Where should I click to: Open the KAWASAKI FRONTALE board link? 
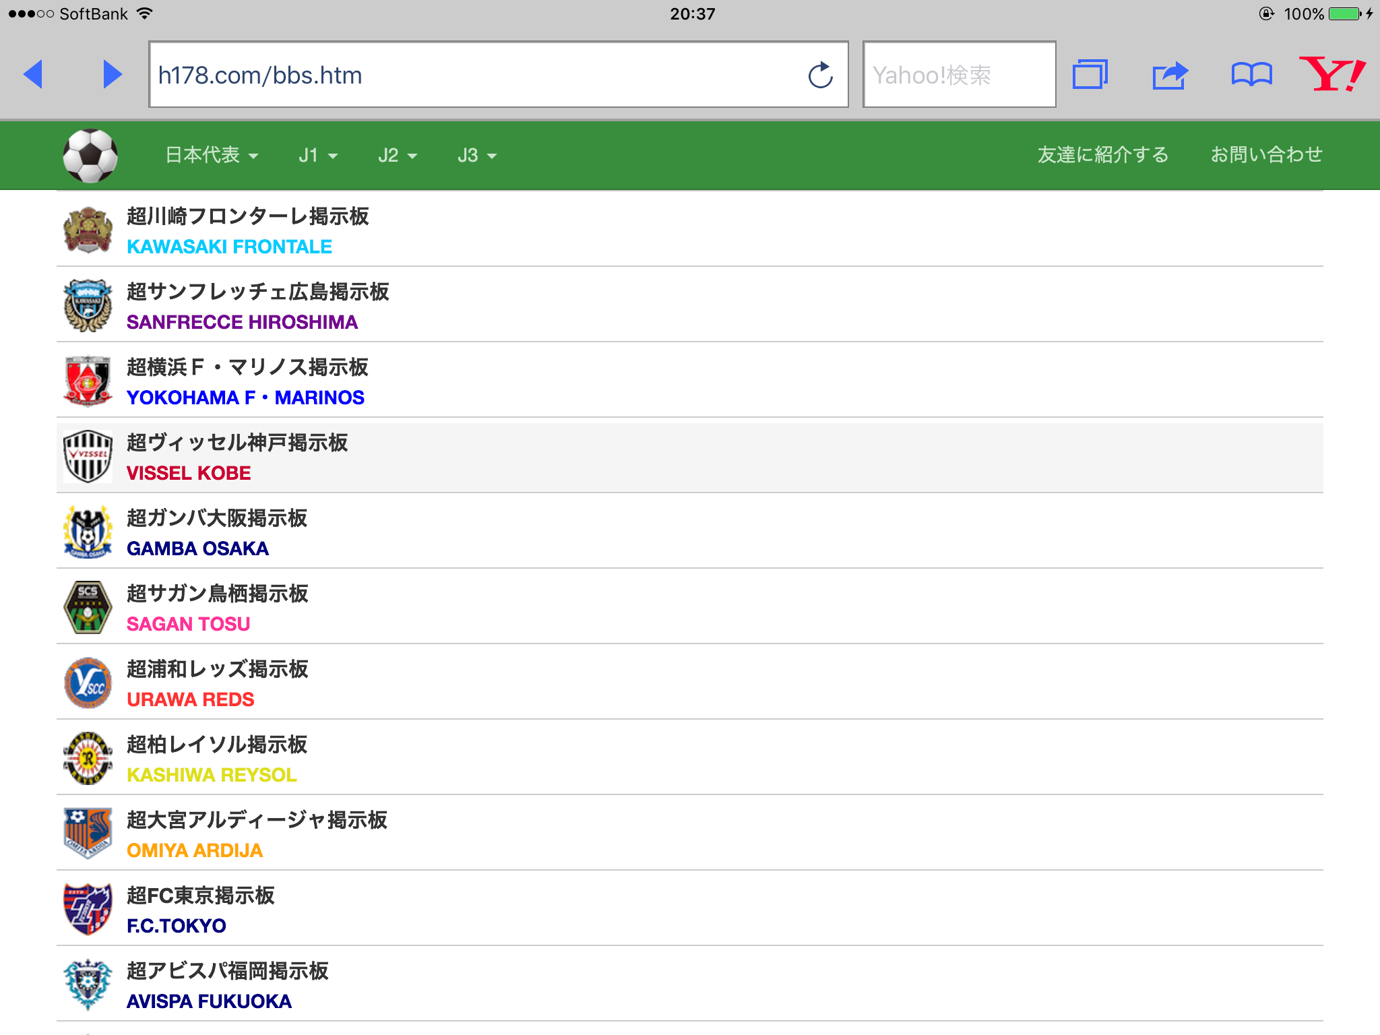(x=229, y=247)
